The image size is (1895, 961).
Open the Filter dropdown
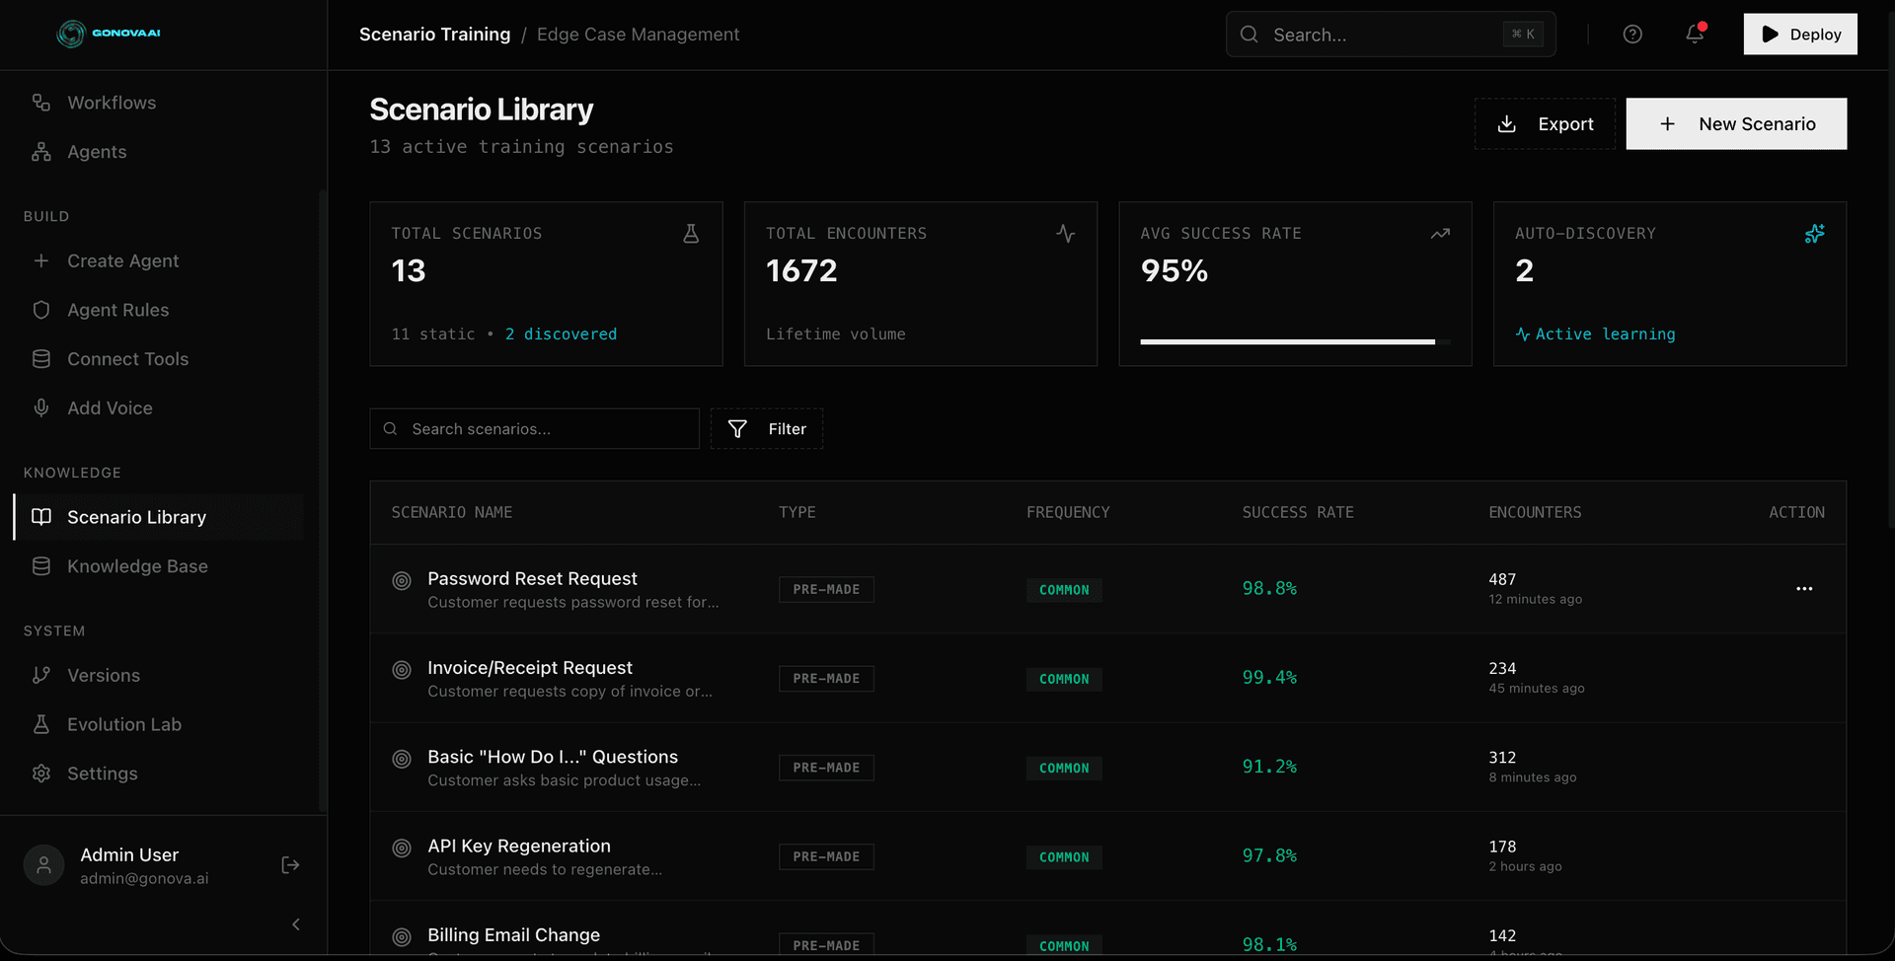(767, 429)
